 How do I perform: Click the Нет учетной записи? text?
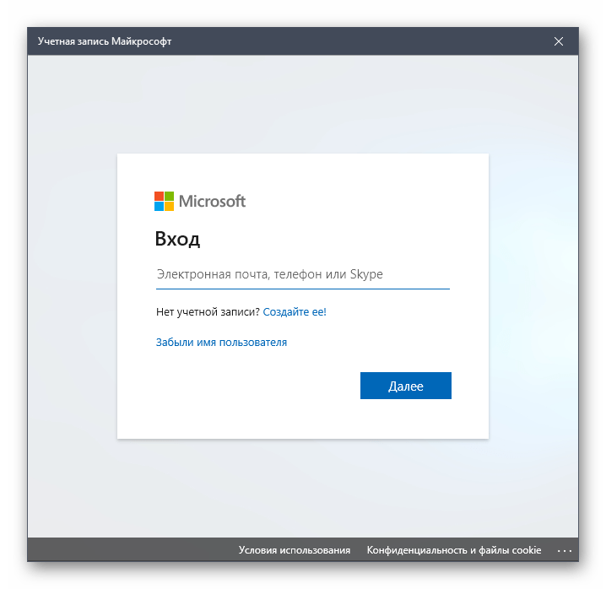point(208,312)
